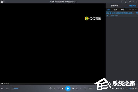The image size is (138, 92).
Task: Toggle the loop mode icon in playlist
Action: pyautogui.click(x=136, y=10)
